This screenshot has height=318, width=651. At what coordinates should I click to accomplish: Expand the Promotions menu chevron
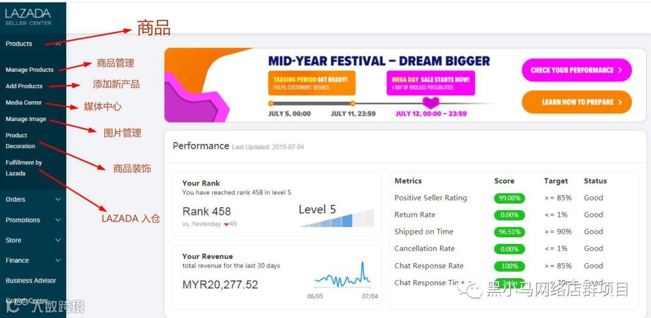(x=58, y=220)
